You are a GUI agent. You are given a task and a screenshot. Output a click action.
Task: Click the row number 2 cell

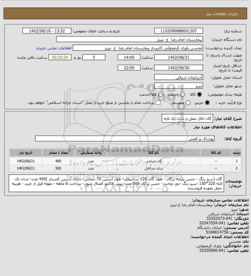click(x=237, y=168)
